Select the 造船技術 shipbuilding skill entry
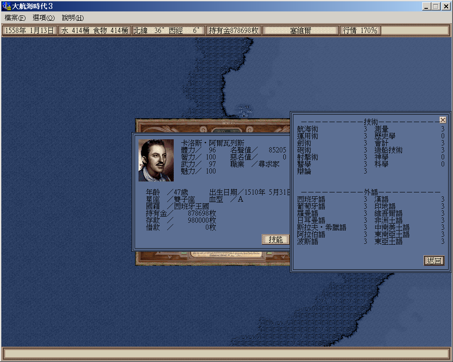Screen dimensions: 453x362 tap(388, 150)
